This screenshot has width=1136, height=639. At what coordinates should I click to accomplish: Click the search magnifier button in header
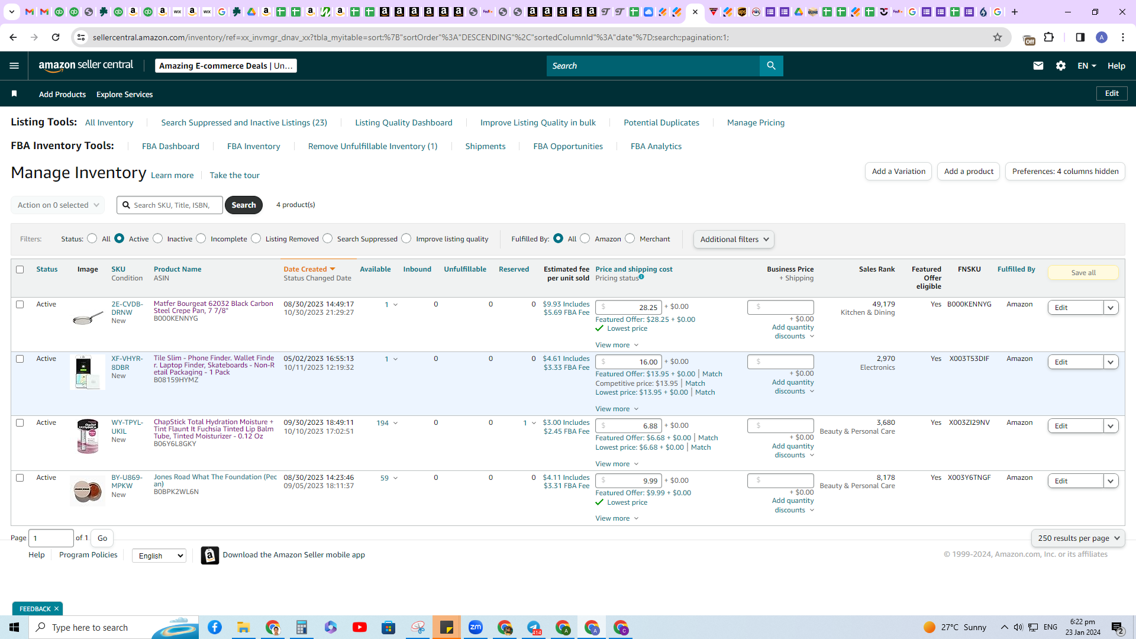coord(771,66)
